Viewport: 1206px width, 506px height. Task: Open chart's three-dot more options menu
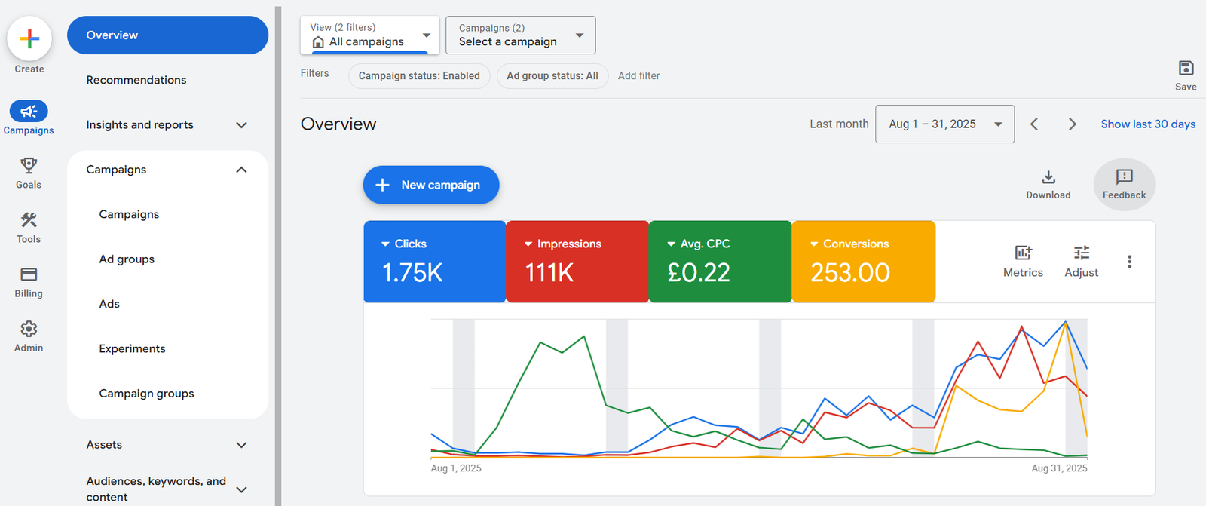[1129, 262]
